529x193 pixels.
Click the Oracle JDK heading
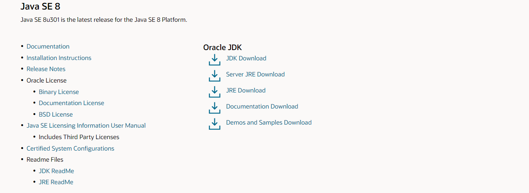click(x=223, y=47)
